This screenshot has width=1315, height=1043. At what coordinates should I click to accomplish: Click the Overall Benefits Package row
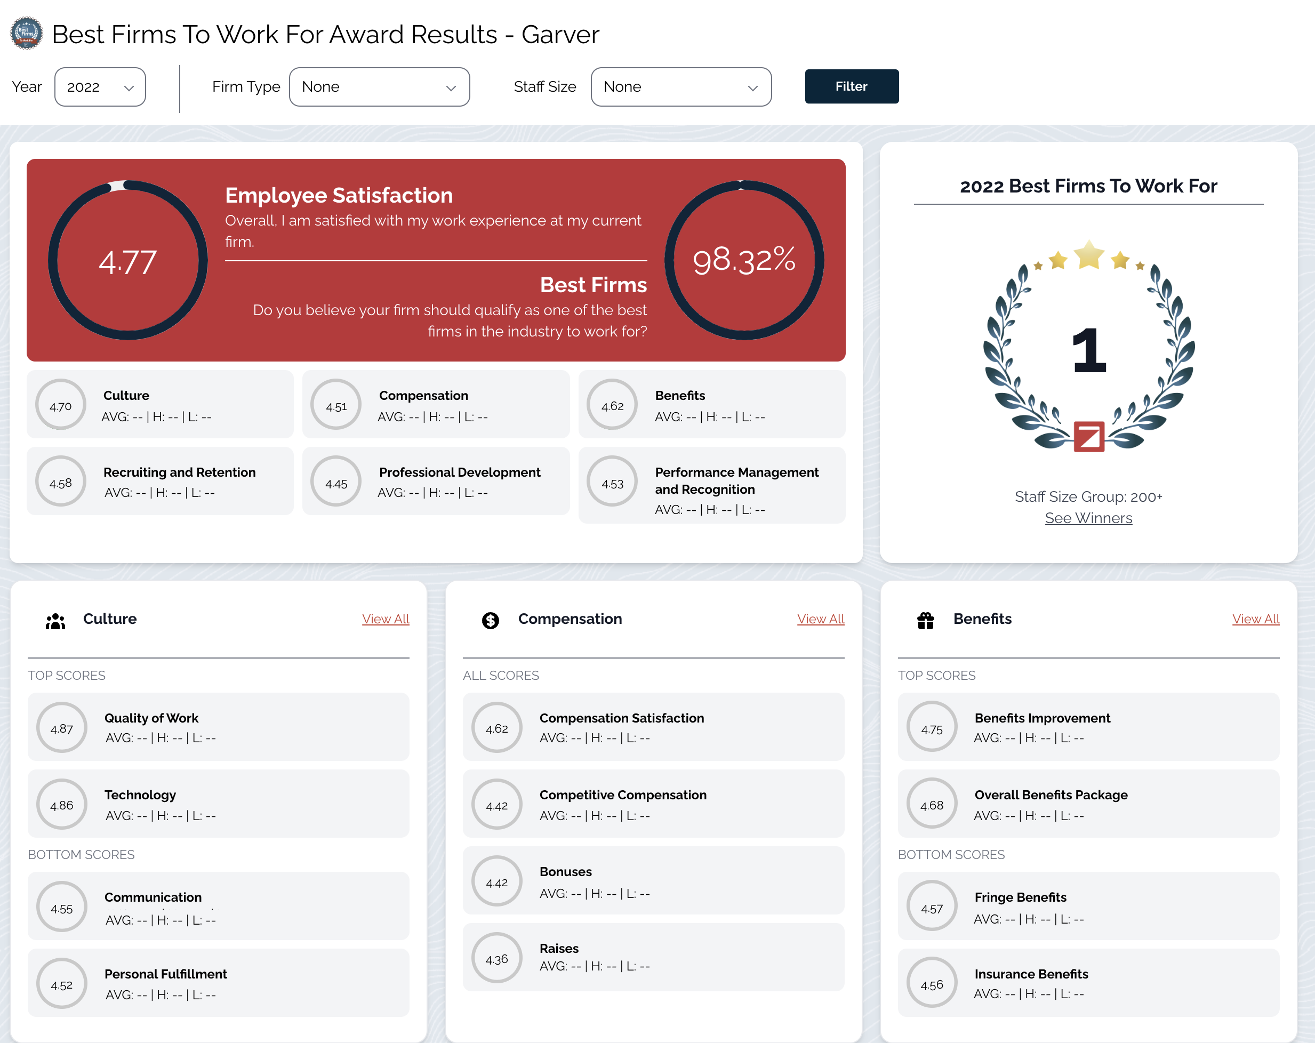[x=1088, y=804]
